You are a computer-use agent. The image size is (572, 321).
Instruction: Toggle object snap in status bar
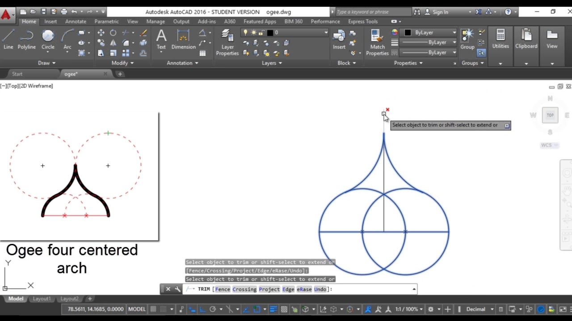(257, 309)
